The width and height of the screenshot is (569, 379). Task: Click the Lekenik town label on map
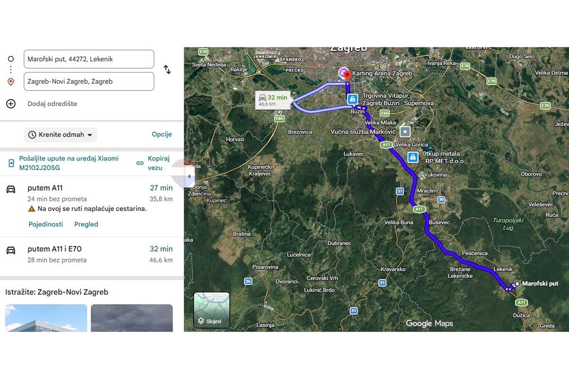coord(503,269)
